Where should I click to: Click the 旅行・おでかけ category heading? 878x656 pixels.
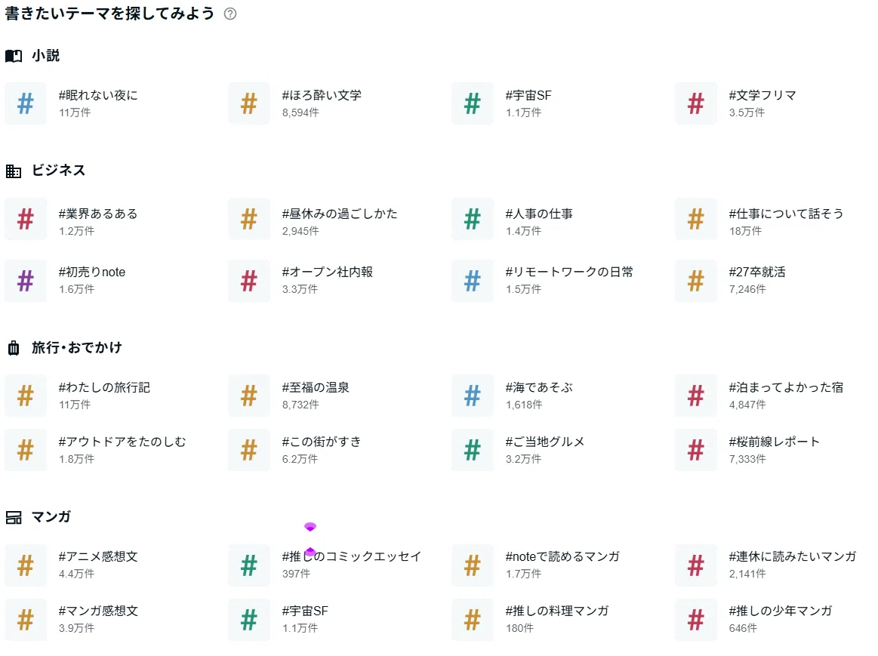click(77, 347)
